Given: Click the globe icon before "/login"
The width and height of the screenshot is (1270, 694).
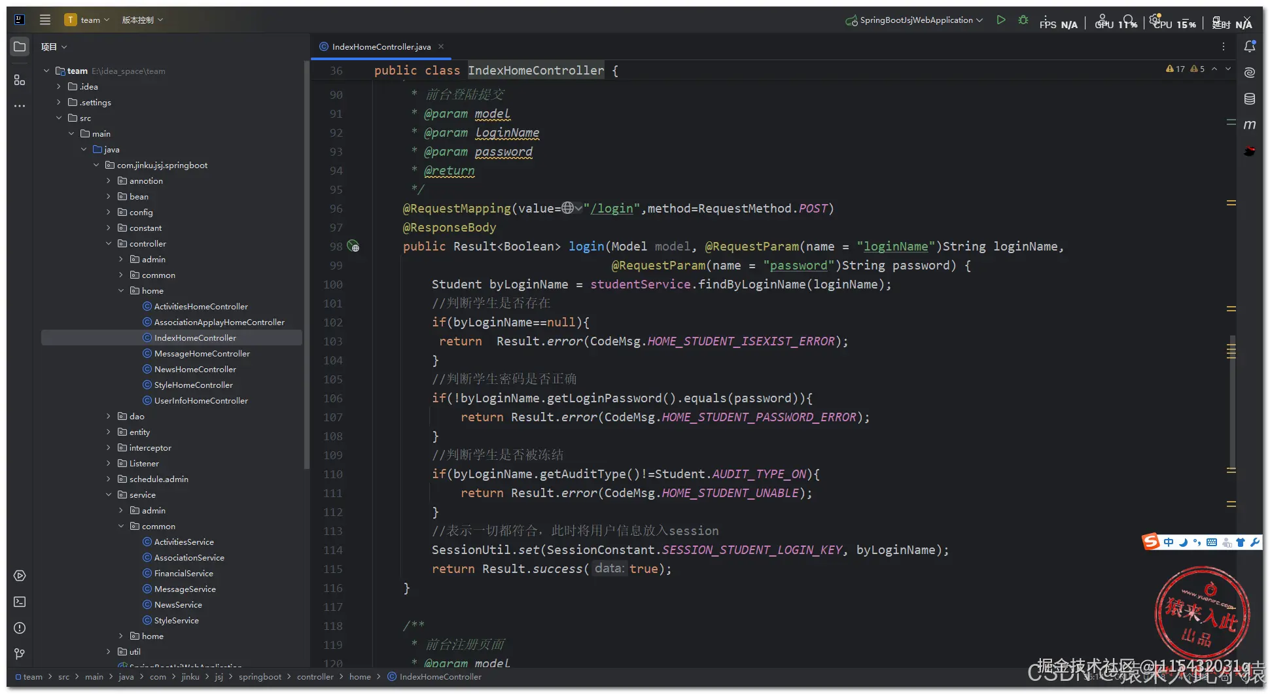Looking at the screenshot, I should click(x=568, y=208).
